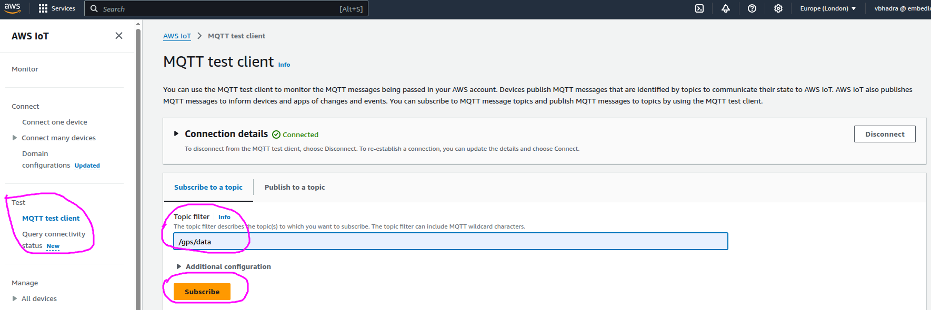This screenshot has height=310, width=931.
Task: Open the settings gear icon
Action: [778, 8]
